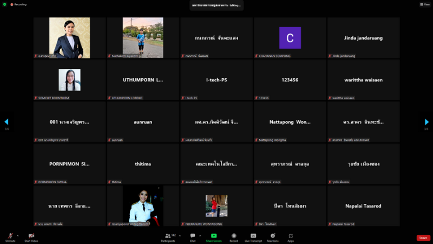Open the Reactions picker
Viewport: 433px width, 244px height.
tap(272, 236)
